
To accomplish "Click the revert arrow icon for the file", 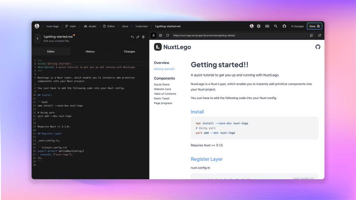I will (x=132, y=37).
